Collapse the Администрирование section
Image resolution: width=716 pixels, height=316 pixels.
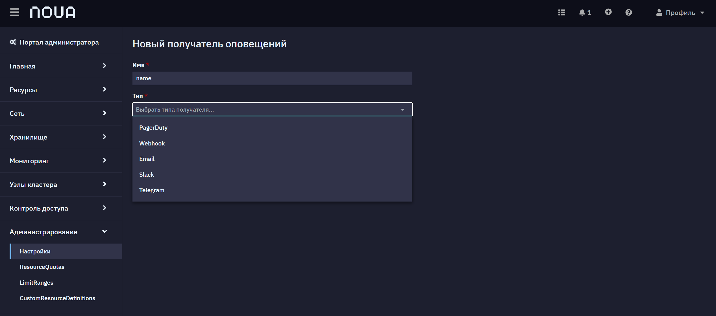[61, 232]
